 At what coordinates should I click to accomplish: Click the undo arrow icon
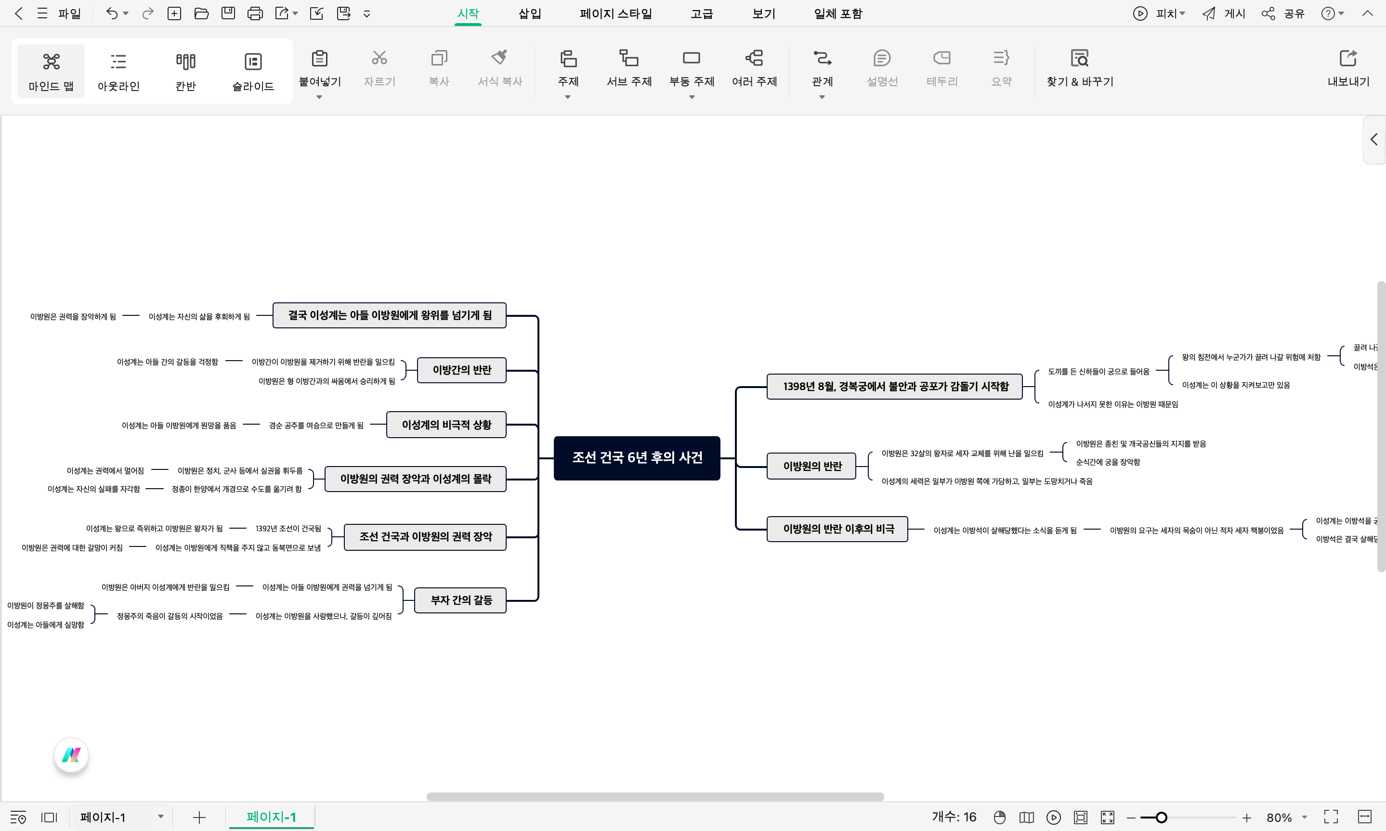point(111,13)
